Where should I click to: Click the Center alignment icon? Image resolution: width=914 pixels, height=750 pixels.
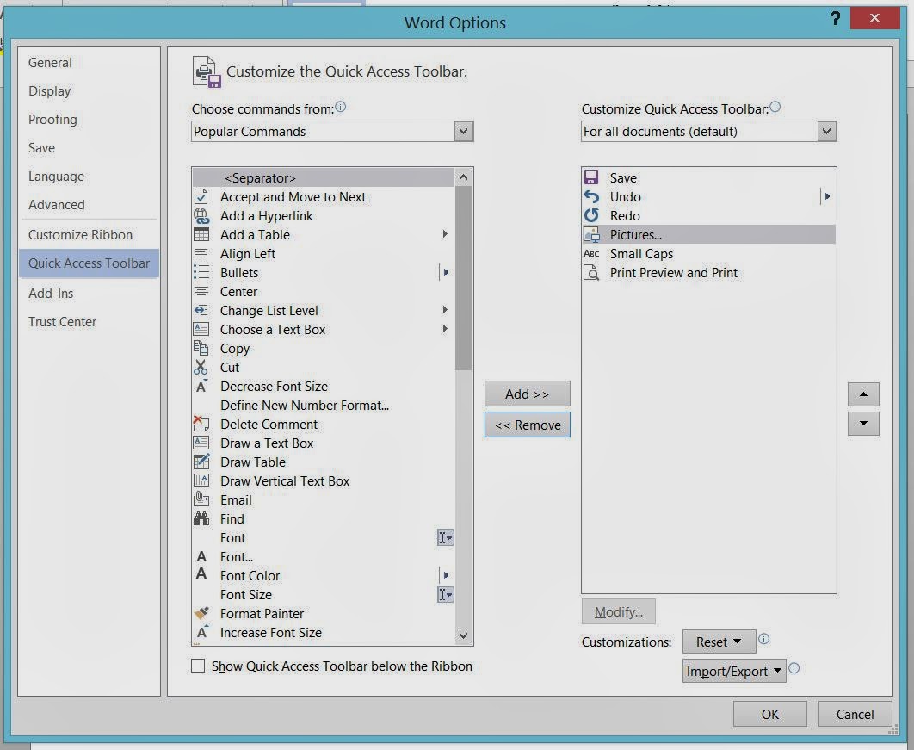[201, 292]
